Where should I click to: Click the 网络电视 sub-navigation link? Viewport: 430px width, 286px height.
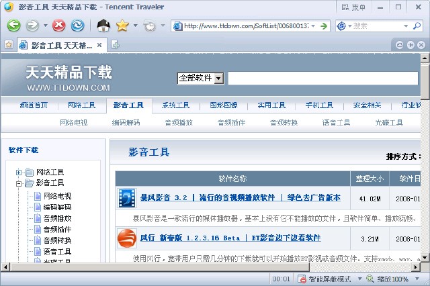tap(74, 122)
